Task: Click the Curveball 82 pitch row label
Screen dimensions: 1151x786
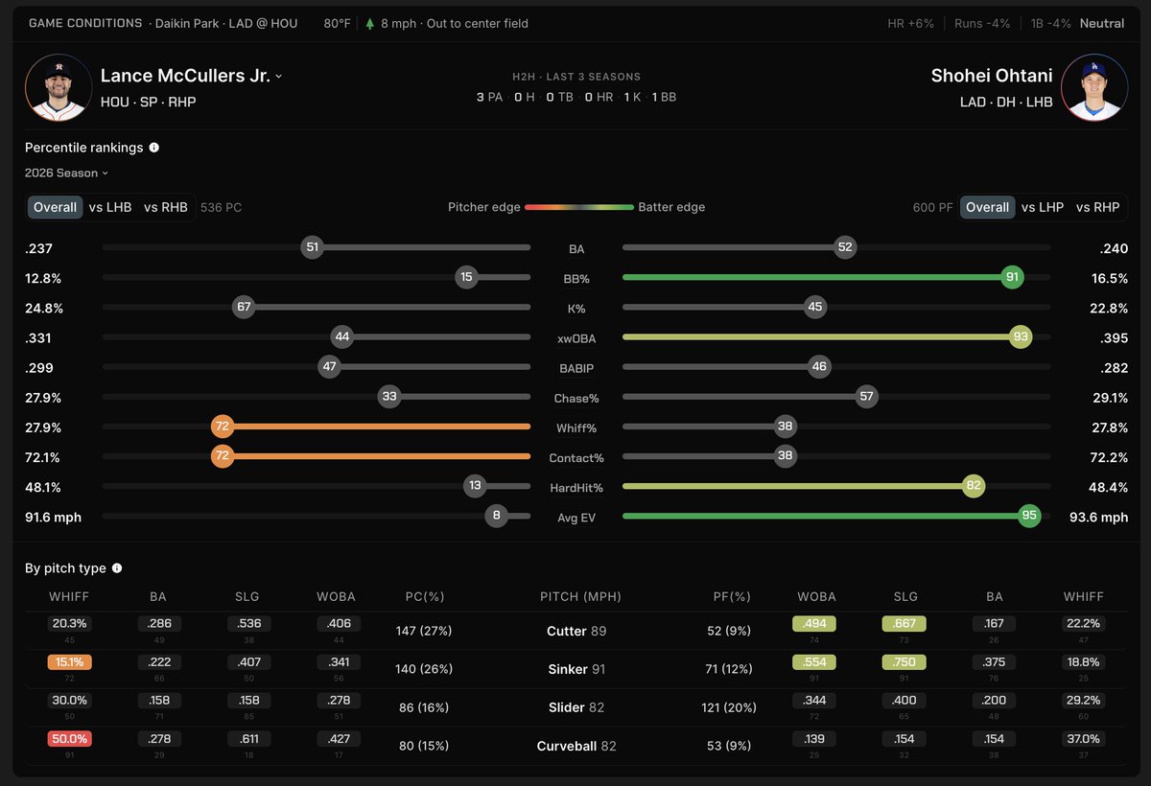Action: pyautogui.click(x=576, y=746)
